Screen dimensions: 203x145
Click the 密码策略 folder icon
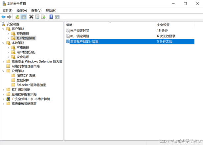[x=13, y=34]
